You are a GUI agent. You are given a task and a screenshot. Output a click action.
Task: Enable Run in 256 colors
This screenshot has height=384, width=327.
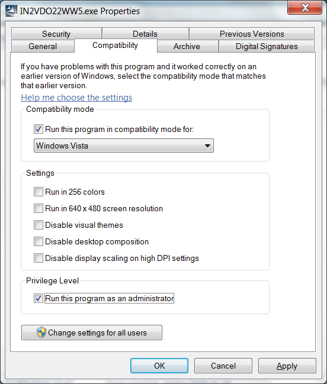(39, 192)
